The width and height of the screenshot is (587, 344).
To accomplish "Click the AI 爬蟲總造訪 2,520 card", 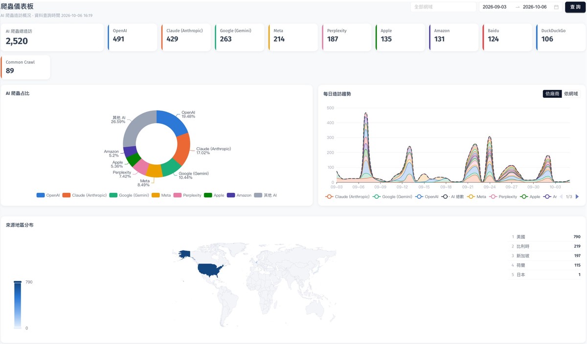I will coord(52,37).
